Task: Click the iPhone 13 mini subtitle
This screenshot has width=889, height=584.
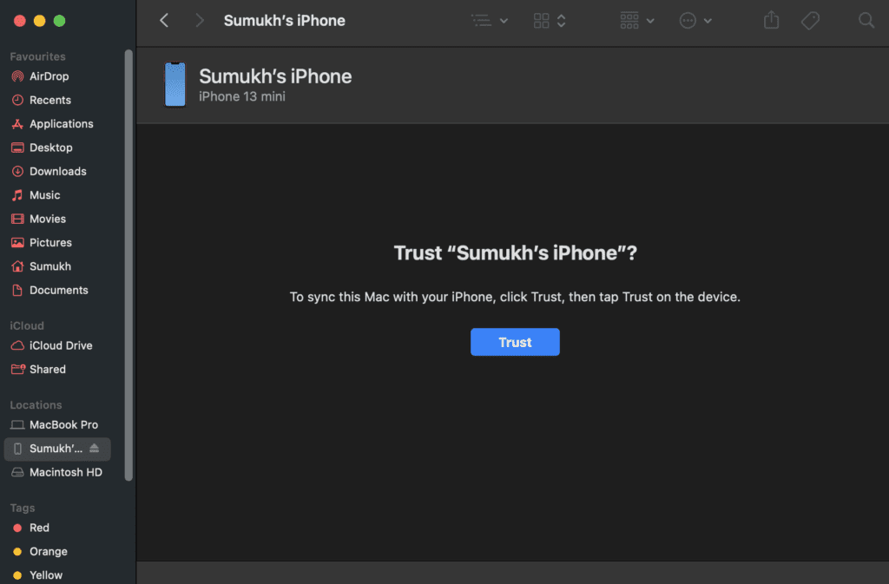Action: tap(242, 97)
